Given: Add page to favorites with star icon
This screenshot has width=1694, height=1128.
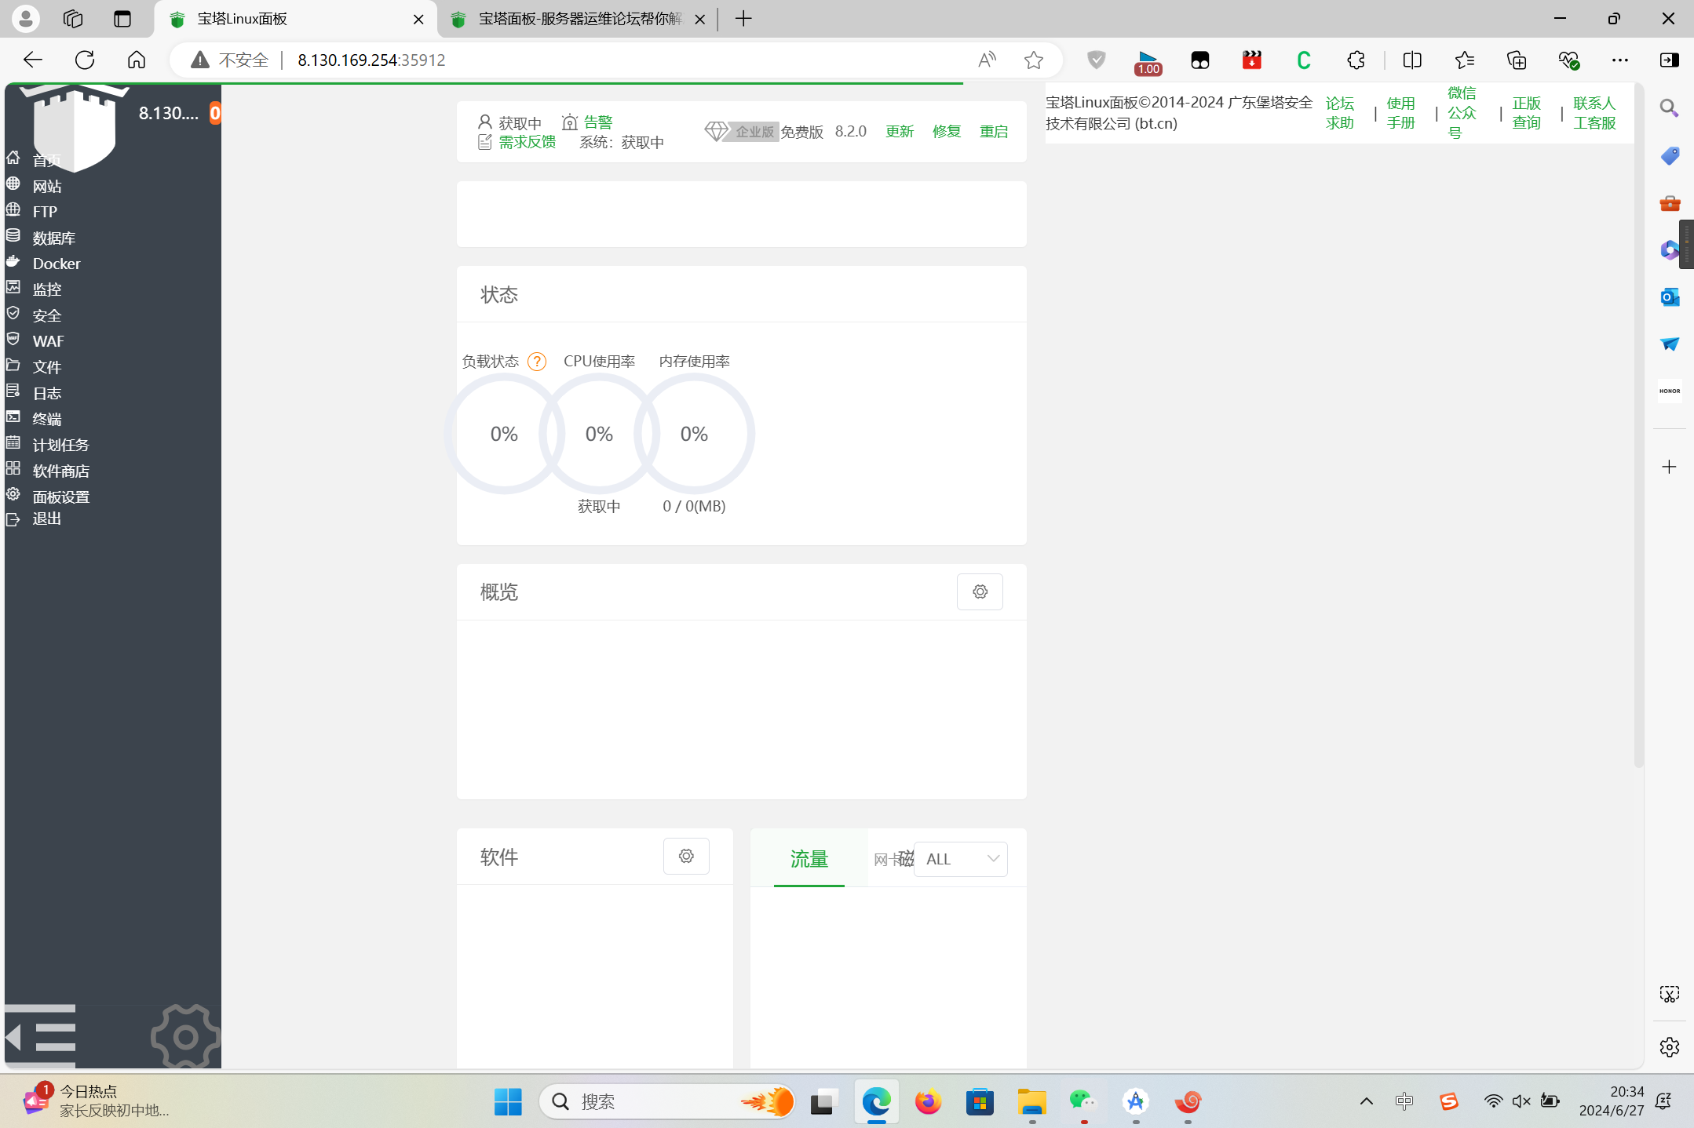Looking at the screenshot, I should pyautogui.click(x=1034, y=60).
